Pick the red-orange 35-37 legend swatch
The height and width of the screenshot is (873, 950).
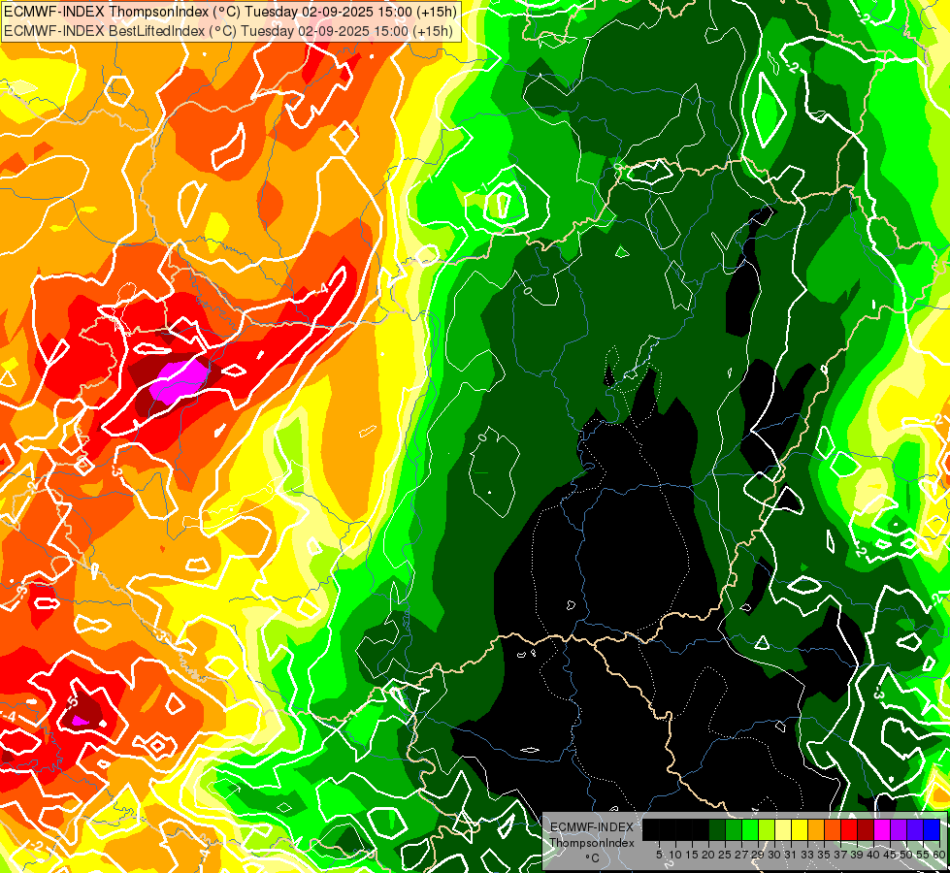pyautogui.click(x=833, y=829)
